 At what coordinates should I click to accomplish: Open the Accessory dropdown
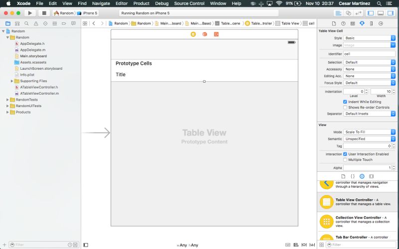(x=369, y=69)
